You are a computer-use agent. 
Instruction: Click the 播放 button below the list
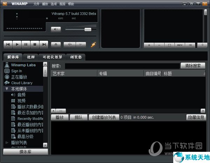pos(60,118)
